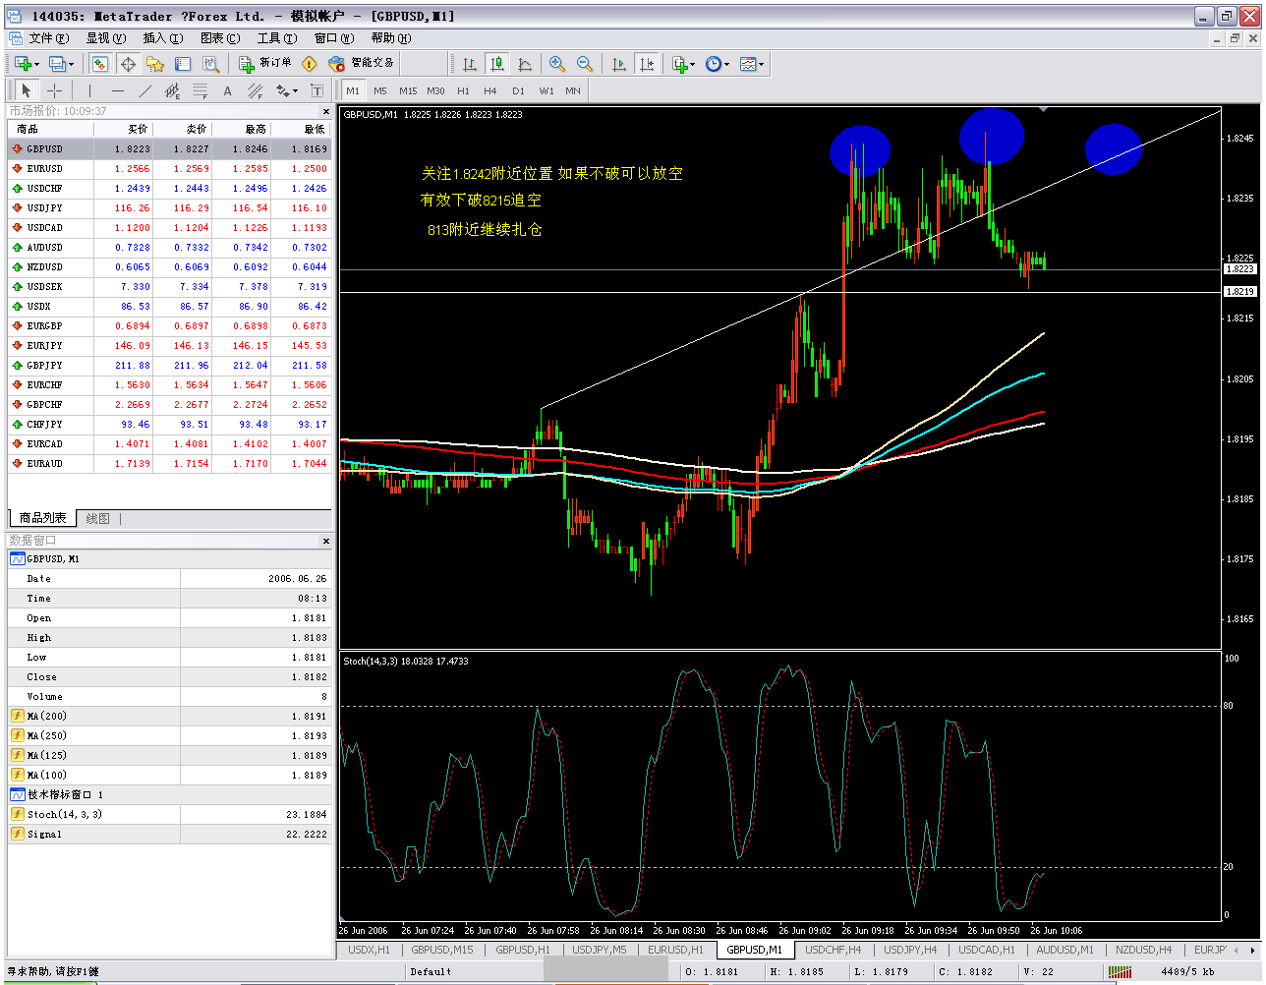Open the 帮助 Help menu
Screen dimensions: 1266x985
(391, 38)
